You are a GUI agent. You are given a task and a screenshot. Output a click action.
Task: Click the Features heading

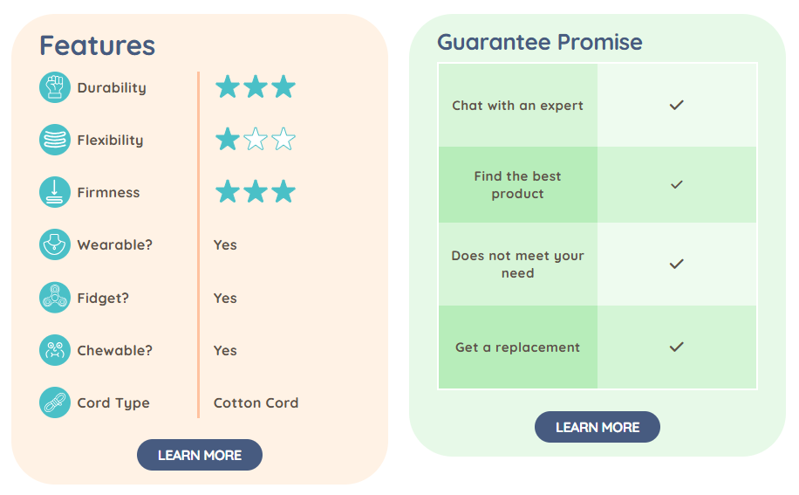tap(97, 45)
